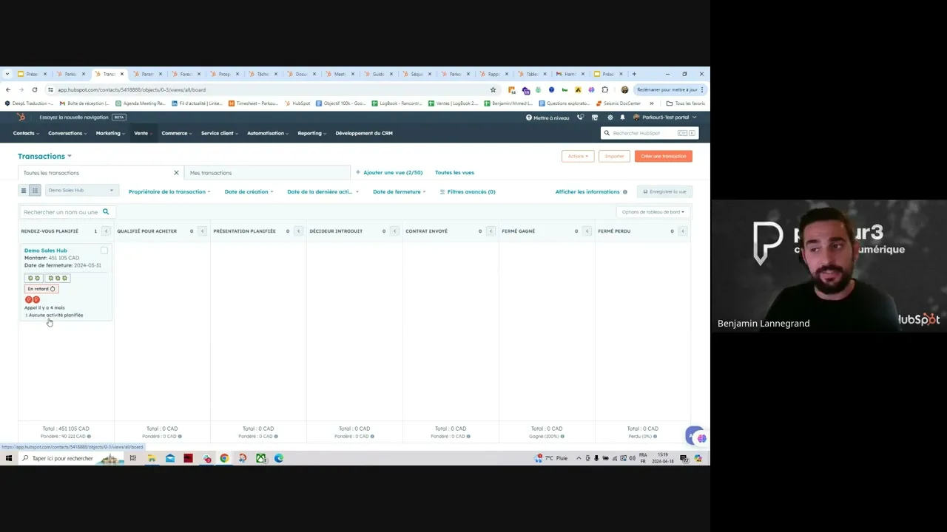The height and width of the screenshot is (532, 947).
Task: Collapse the 'Décideur introduit' column
Action: tap(394, 231)
